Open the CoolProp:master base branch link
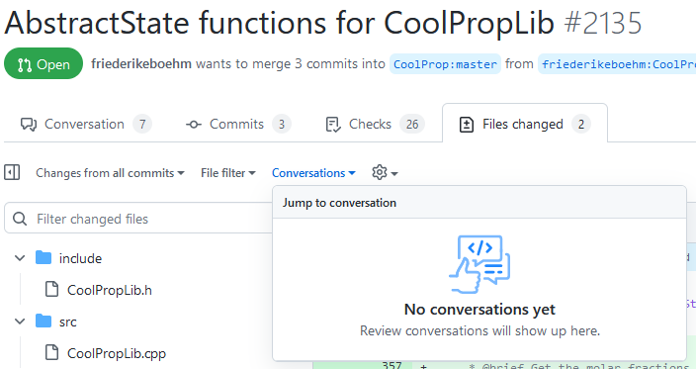Viewport: 696px width, 369px height. [x=445, y=64]
